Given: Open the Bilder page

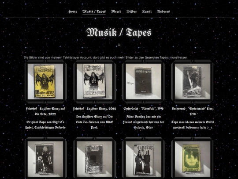Looking at the screenshot, I should point(132,11).
